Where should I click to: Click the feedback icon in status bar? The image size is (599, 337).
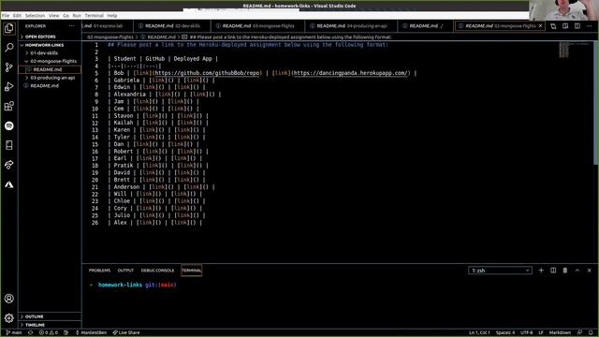coord(579,333)
